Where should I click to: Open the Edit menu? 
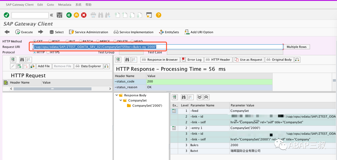[40, 4]
